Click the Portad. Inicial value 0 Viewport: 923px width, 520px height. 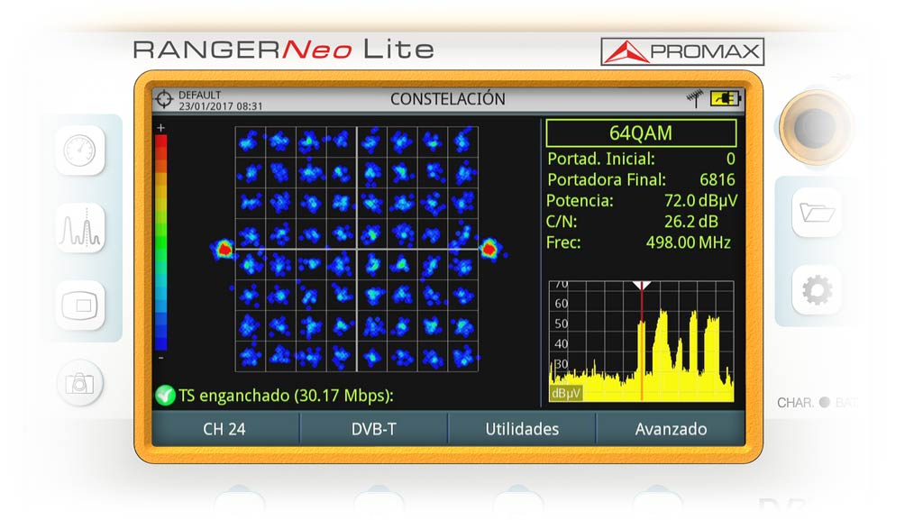click(730, 159)
